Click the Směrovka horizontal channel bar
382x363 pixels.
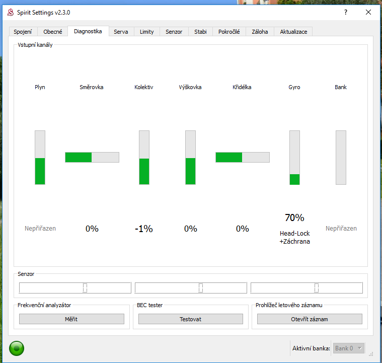tap(92, 157)
